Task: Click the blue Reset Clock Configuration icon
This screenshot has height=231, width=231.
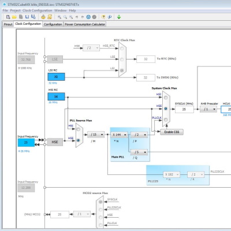Action: [x=88, y=17]
